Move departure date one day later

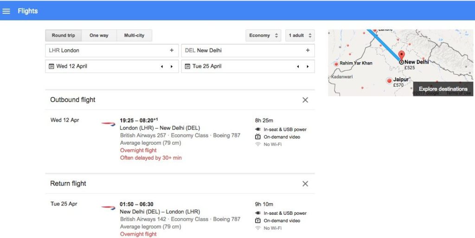tap(172, 67)
